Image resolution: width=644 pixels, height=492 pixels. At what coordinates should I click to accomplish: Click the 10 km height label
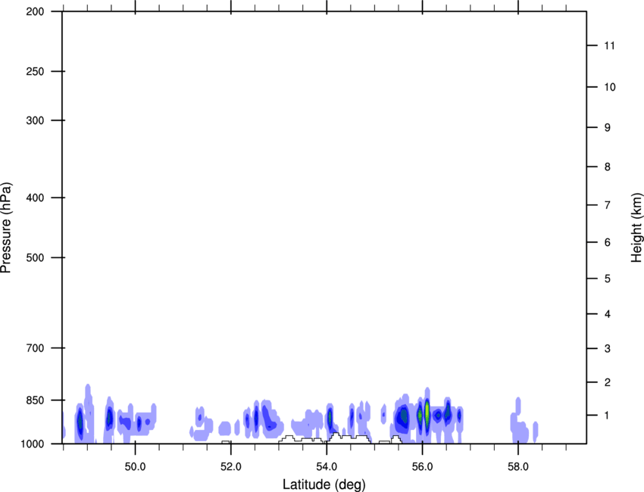pyautogui.click(x=609, y=87)
